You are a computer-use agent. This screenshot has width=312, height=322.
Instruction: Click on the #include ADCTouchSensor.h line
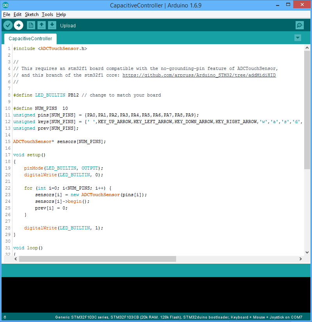[x=50, y=49]
